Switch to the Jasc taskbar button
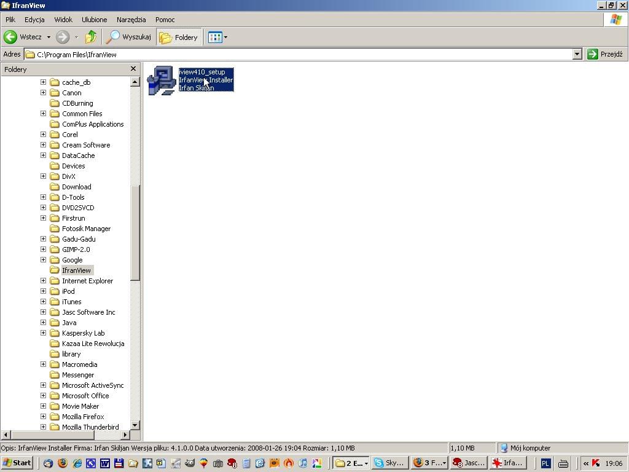Viewport: 629px width, 472px height. point(469,463)
